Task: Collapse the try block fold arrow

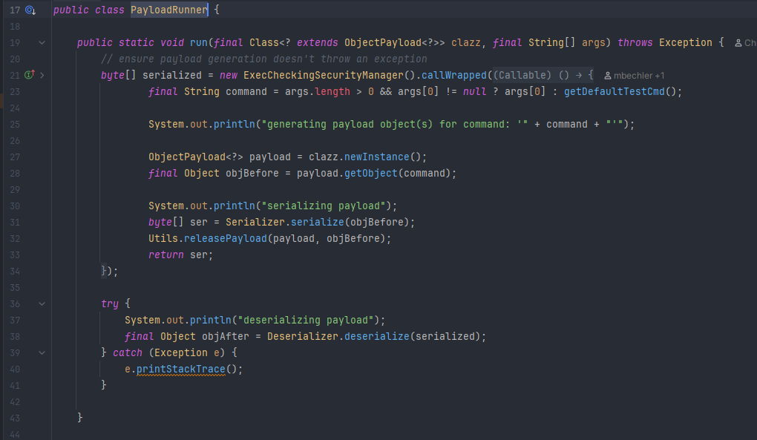Action: coord(42,304)
